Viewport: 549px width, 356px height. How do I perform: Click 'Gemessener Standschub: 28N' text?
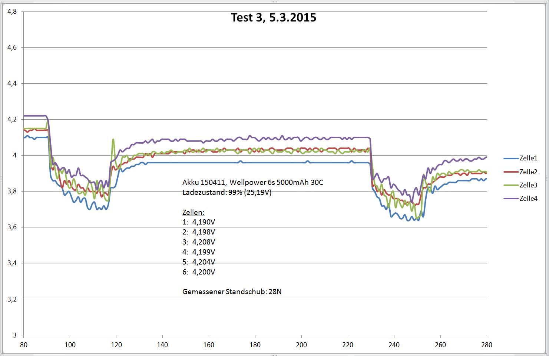pyautogui.click(x=232, y=292)
